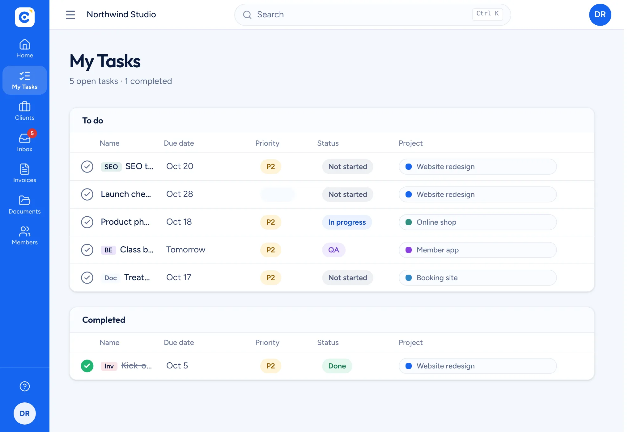Screen dimensions: 633x432
Task: Click the help question mark icon
Action: pyautogui.click(x=25, y=386)
